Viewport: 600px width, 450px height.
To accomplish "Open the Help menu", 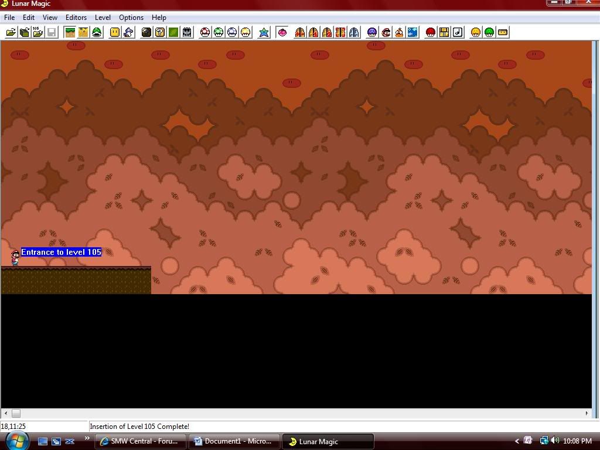I will point(159,18).
